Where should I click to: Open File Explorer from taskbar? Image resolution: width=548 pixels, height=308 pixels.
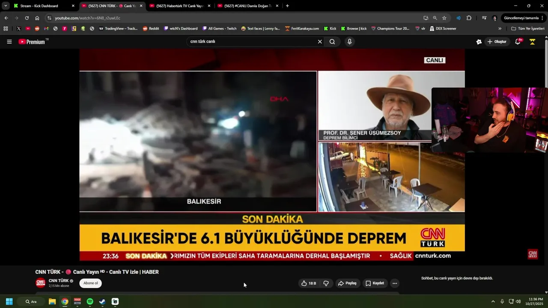[x=52, y=302]
